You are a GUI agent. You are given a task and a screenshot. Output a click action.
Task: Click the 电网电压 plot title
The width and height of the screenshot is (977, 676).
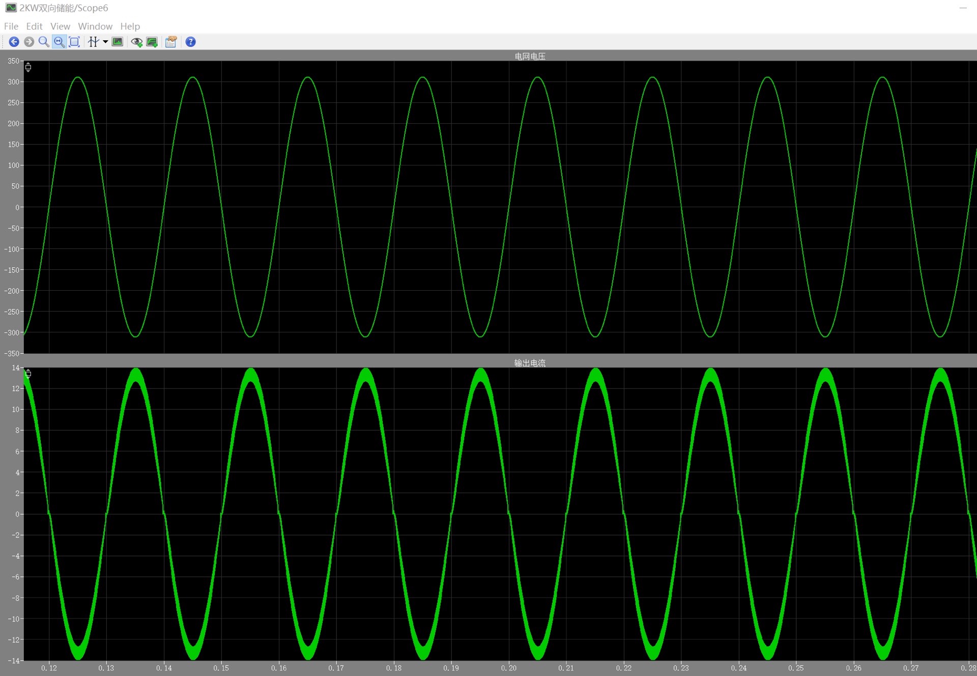530,56
